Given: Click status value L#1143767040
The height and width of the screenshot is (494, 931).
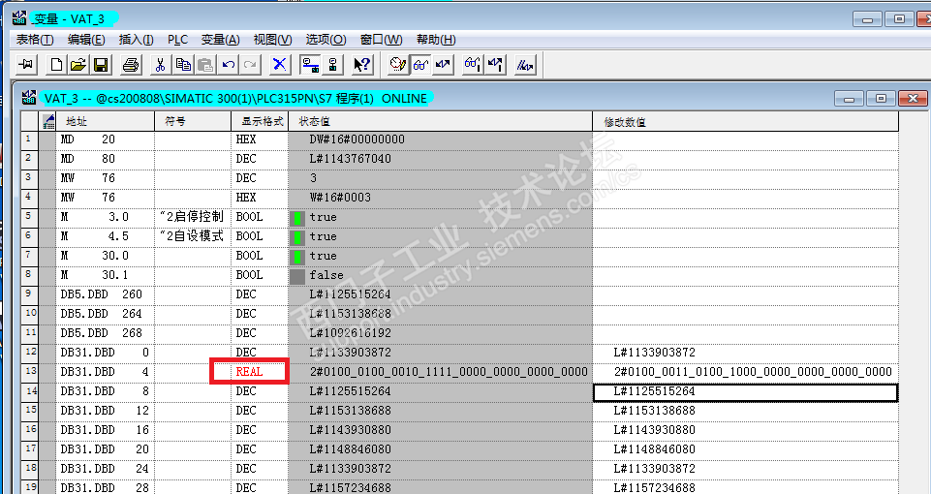Looking at the screenshot, I should 350,159.
